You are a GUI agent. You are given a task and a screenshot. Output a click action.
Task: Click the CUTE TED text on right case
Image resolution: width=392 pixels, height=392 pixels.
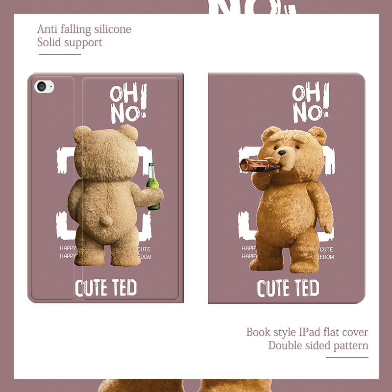tap(288, 288)
